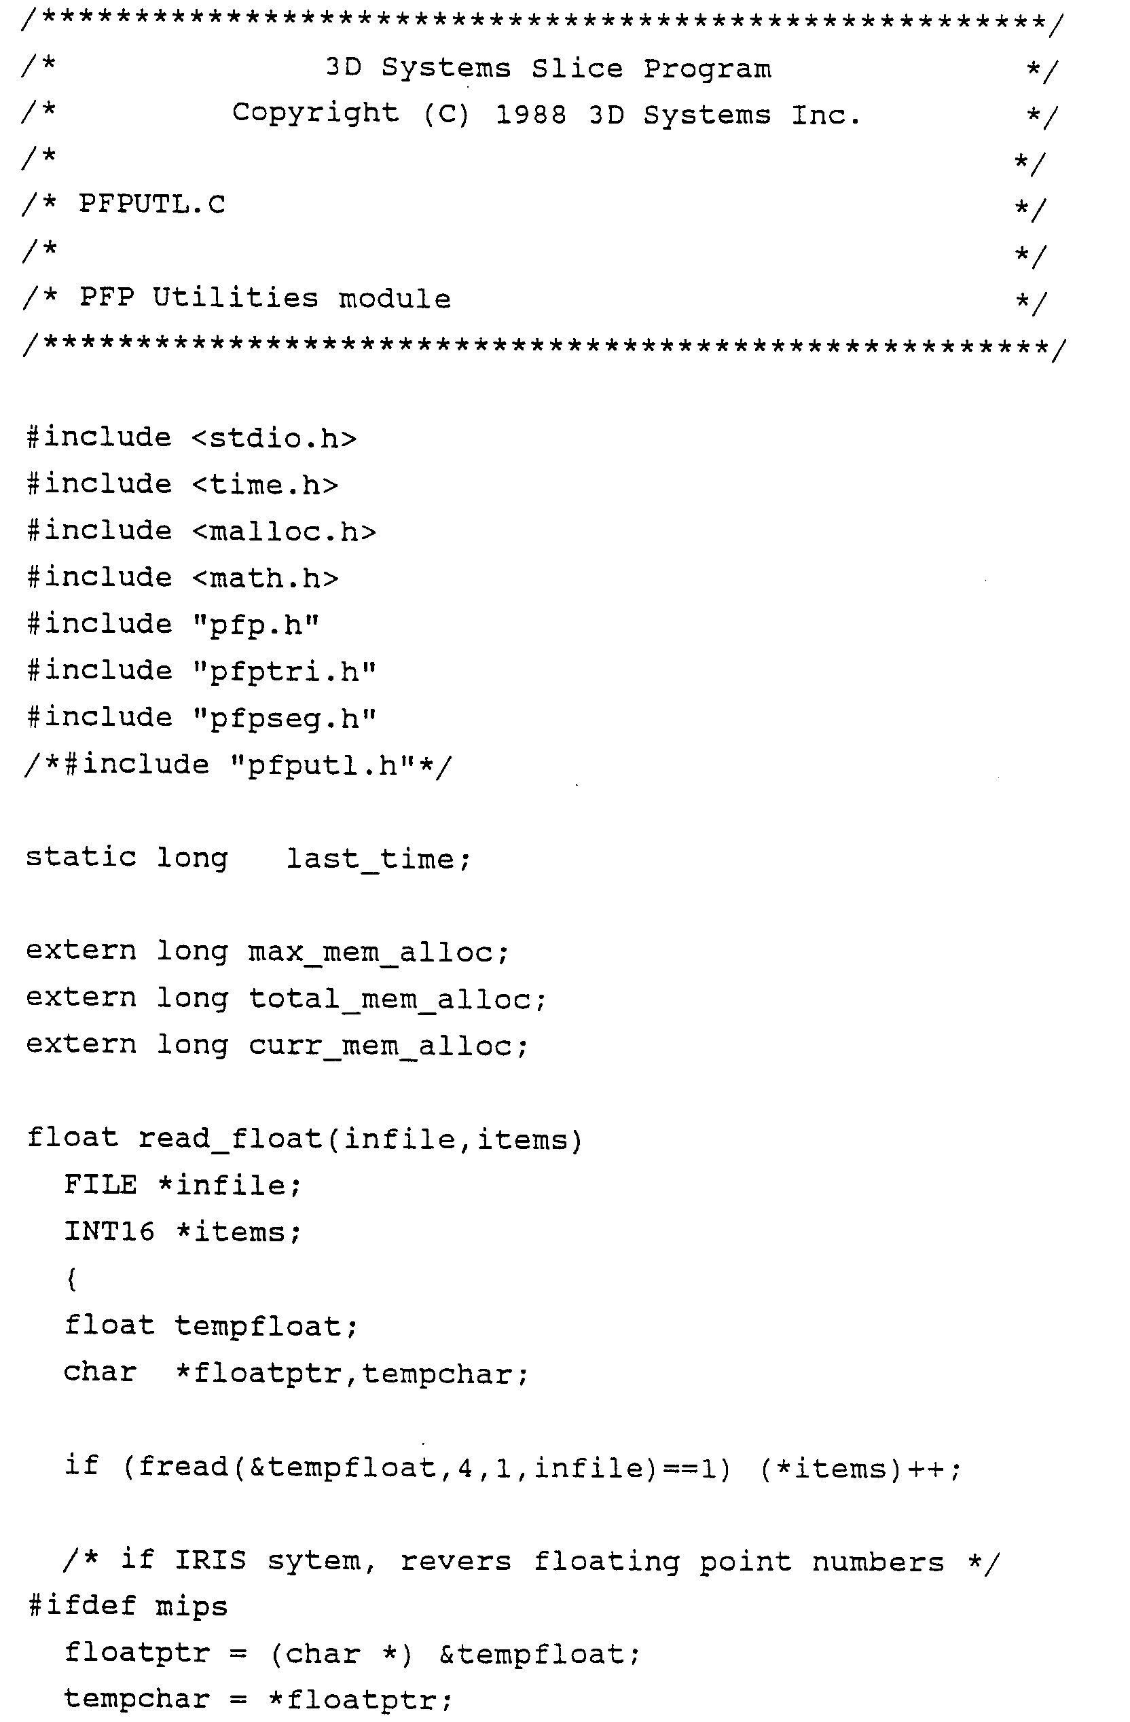The height and width of the screenshot is (1722, 1130).
Task: Click the extern long max_mem_alloc line
Action: coord(268,951)
